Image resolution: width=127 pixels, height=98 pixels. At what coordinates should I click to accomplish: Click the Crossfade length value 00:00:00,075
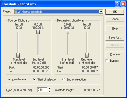(92, 90)
